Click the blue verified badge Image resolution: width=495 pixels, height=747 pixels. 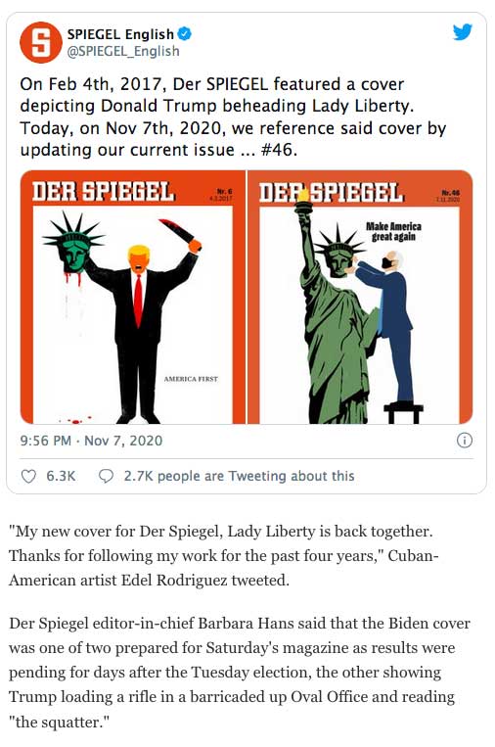coord(185,34)
